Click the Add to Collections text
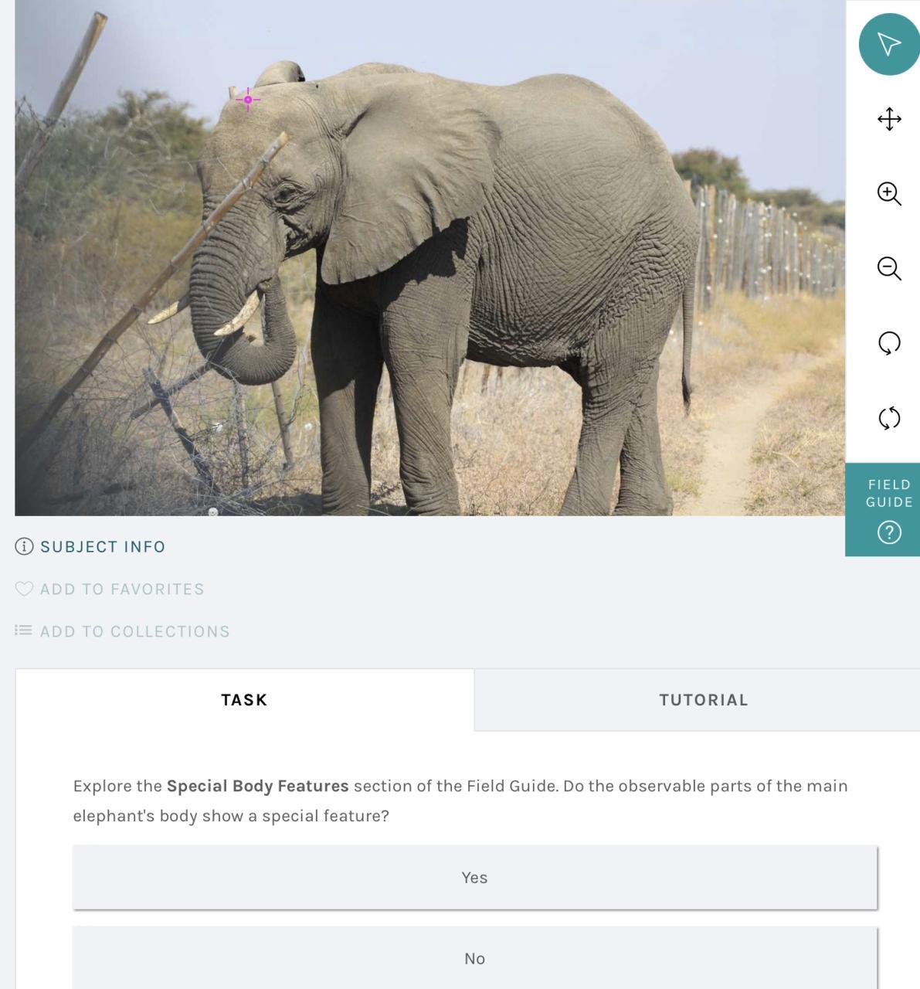Screen dimensions: 920x989 coord(135,631)
